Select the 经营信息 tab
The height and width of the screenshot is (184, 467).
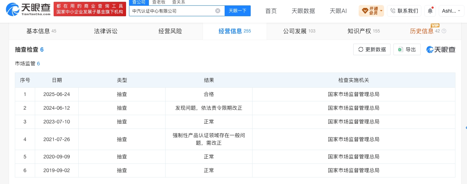tap(235, 31)
